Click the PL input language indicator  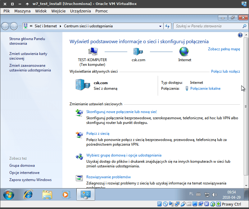[x=191, y=194]
